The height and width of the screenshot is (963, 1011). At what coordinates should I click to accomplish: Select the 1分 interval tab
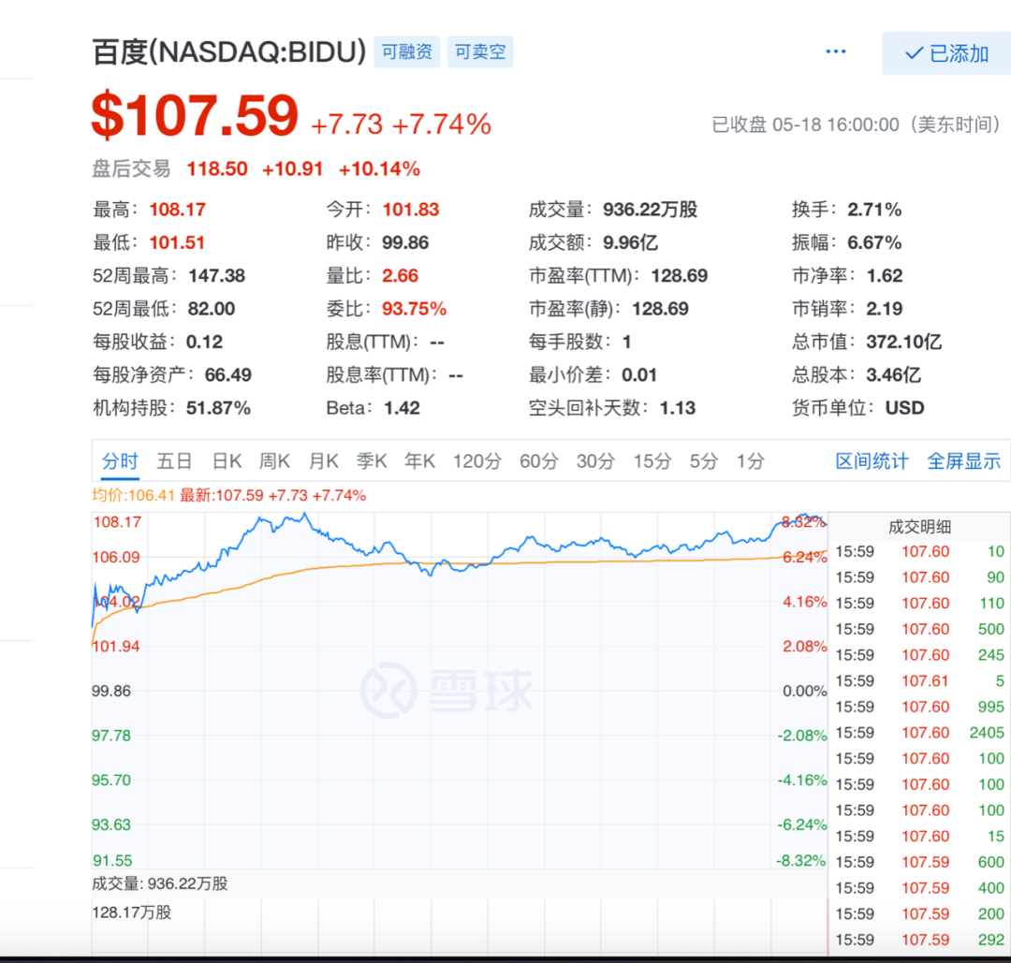point(751,461)
